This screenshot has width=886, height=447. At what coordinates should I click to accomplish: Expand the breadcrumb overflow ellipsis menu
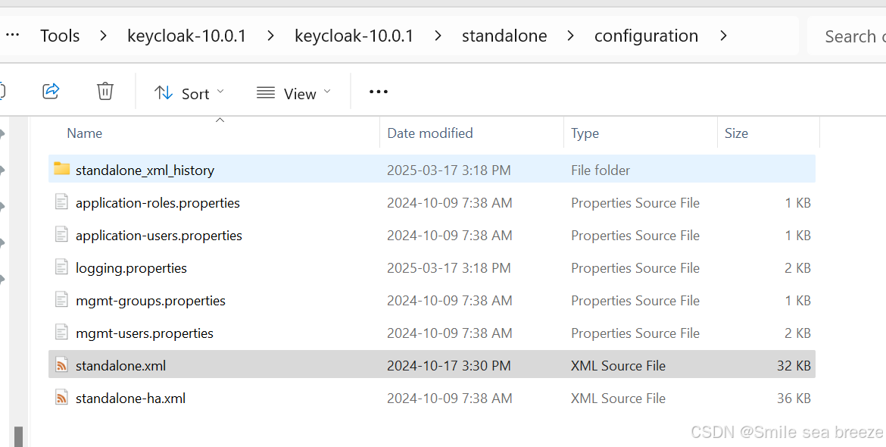pos(12,35)
